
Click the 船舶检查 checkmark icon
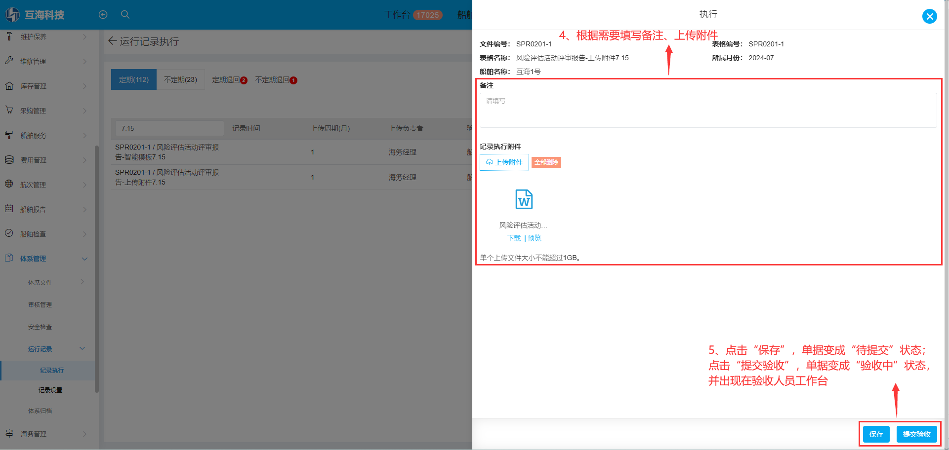pos(9,233)
